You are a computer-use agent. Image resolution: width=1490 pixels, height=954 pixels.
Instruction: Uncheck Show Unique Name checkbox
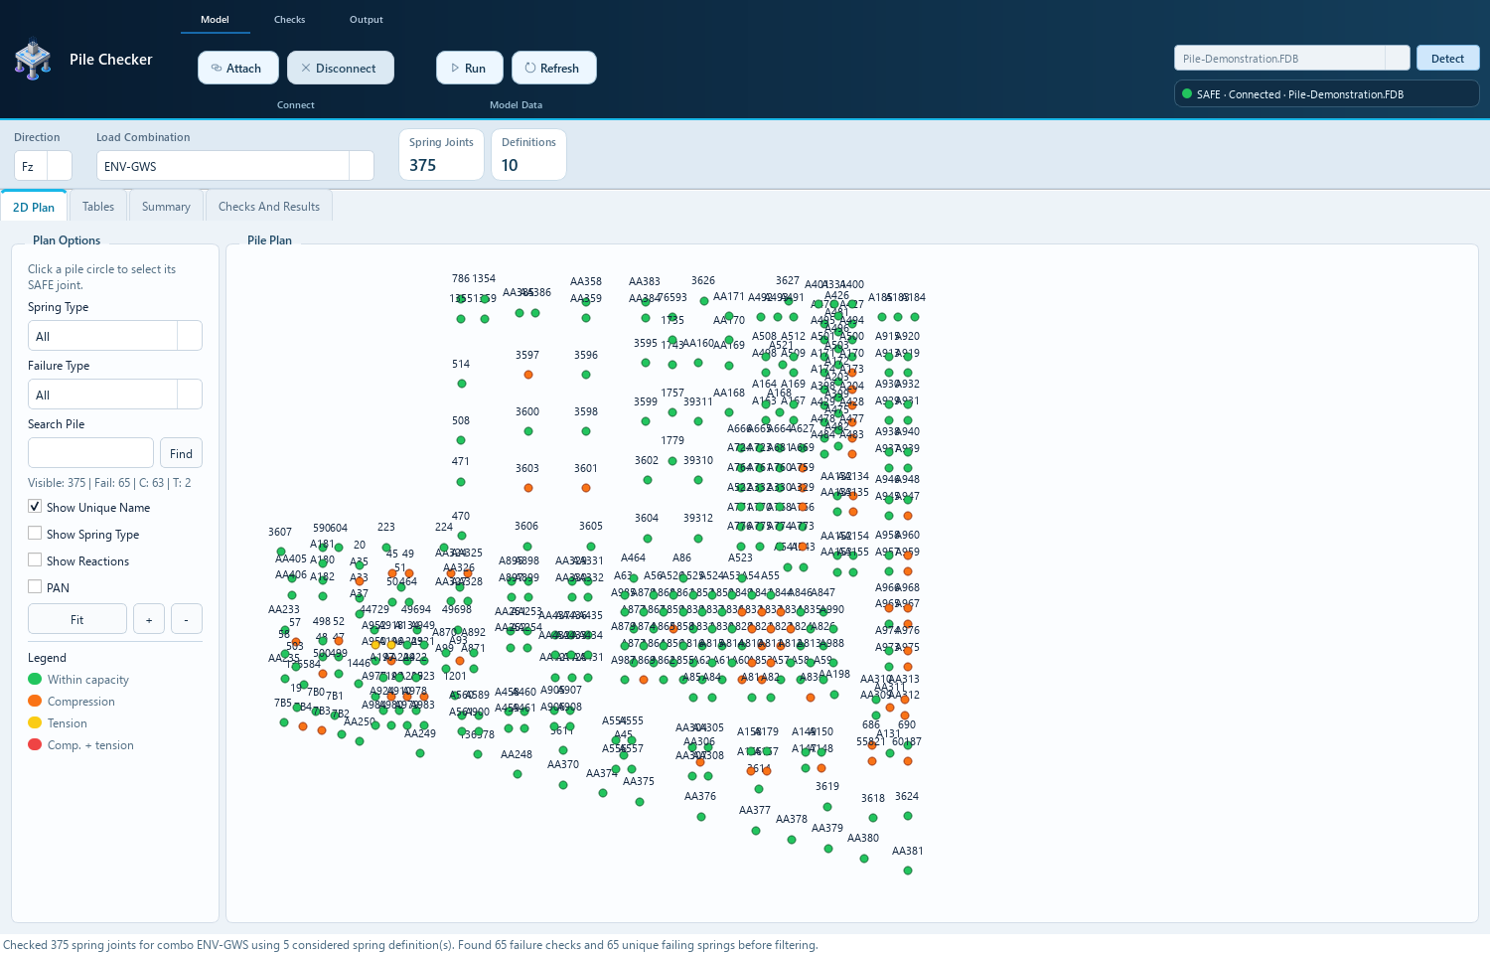(x=35, y=507)
